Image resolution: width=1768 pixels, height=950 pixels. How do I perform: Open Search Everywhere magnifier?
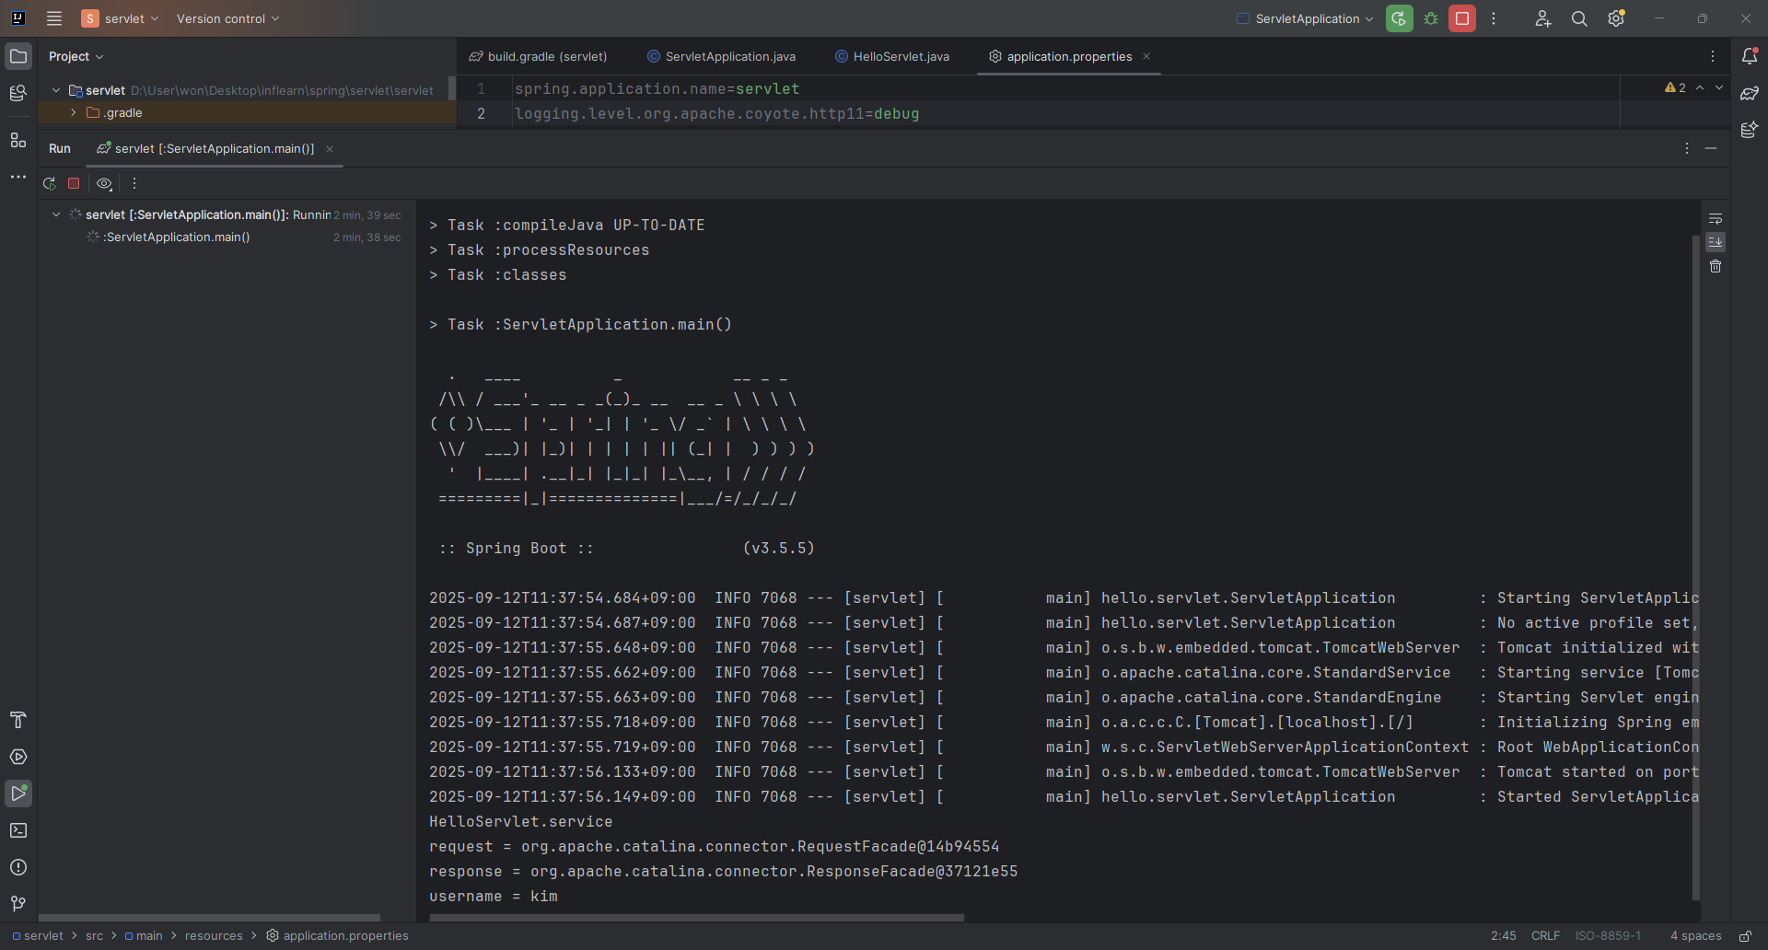[x=1579, y=18]
